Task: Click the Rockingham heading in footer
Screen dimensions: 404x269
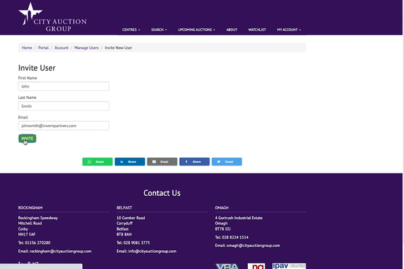Action: 30,208
